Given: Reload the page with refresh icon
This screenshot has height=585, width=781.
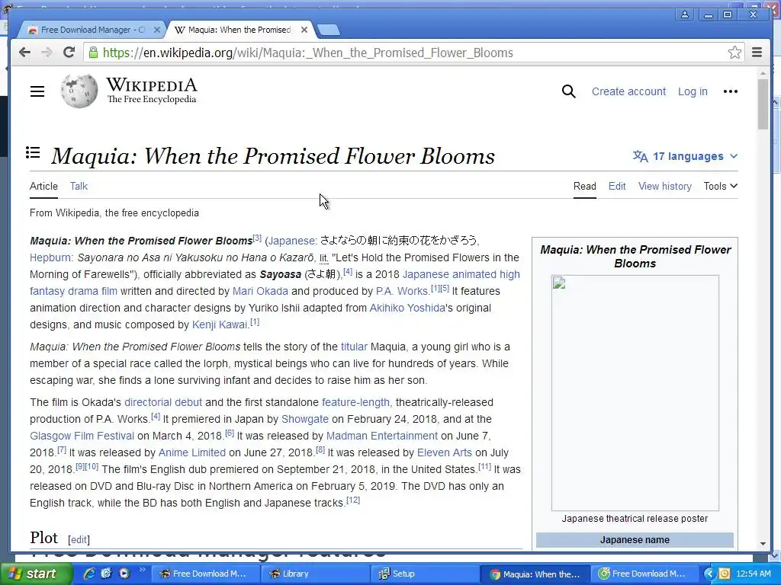Looking at the screenshot, I should [69, 53].
